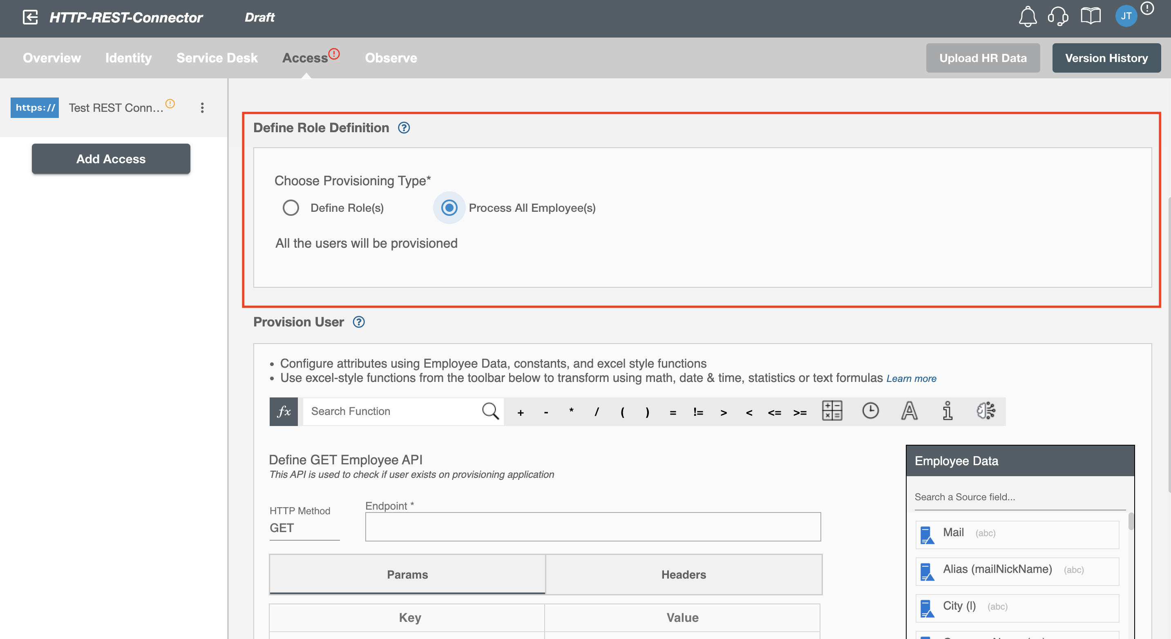Open the Learn more link
This screenshot has height=639, width=1171.
[x=911, y=379]
